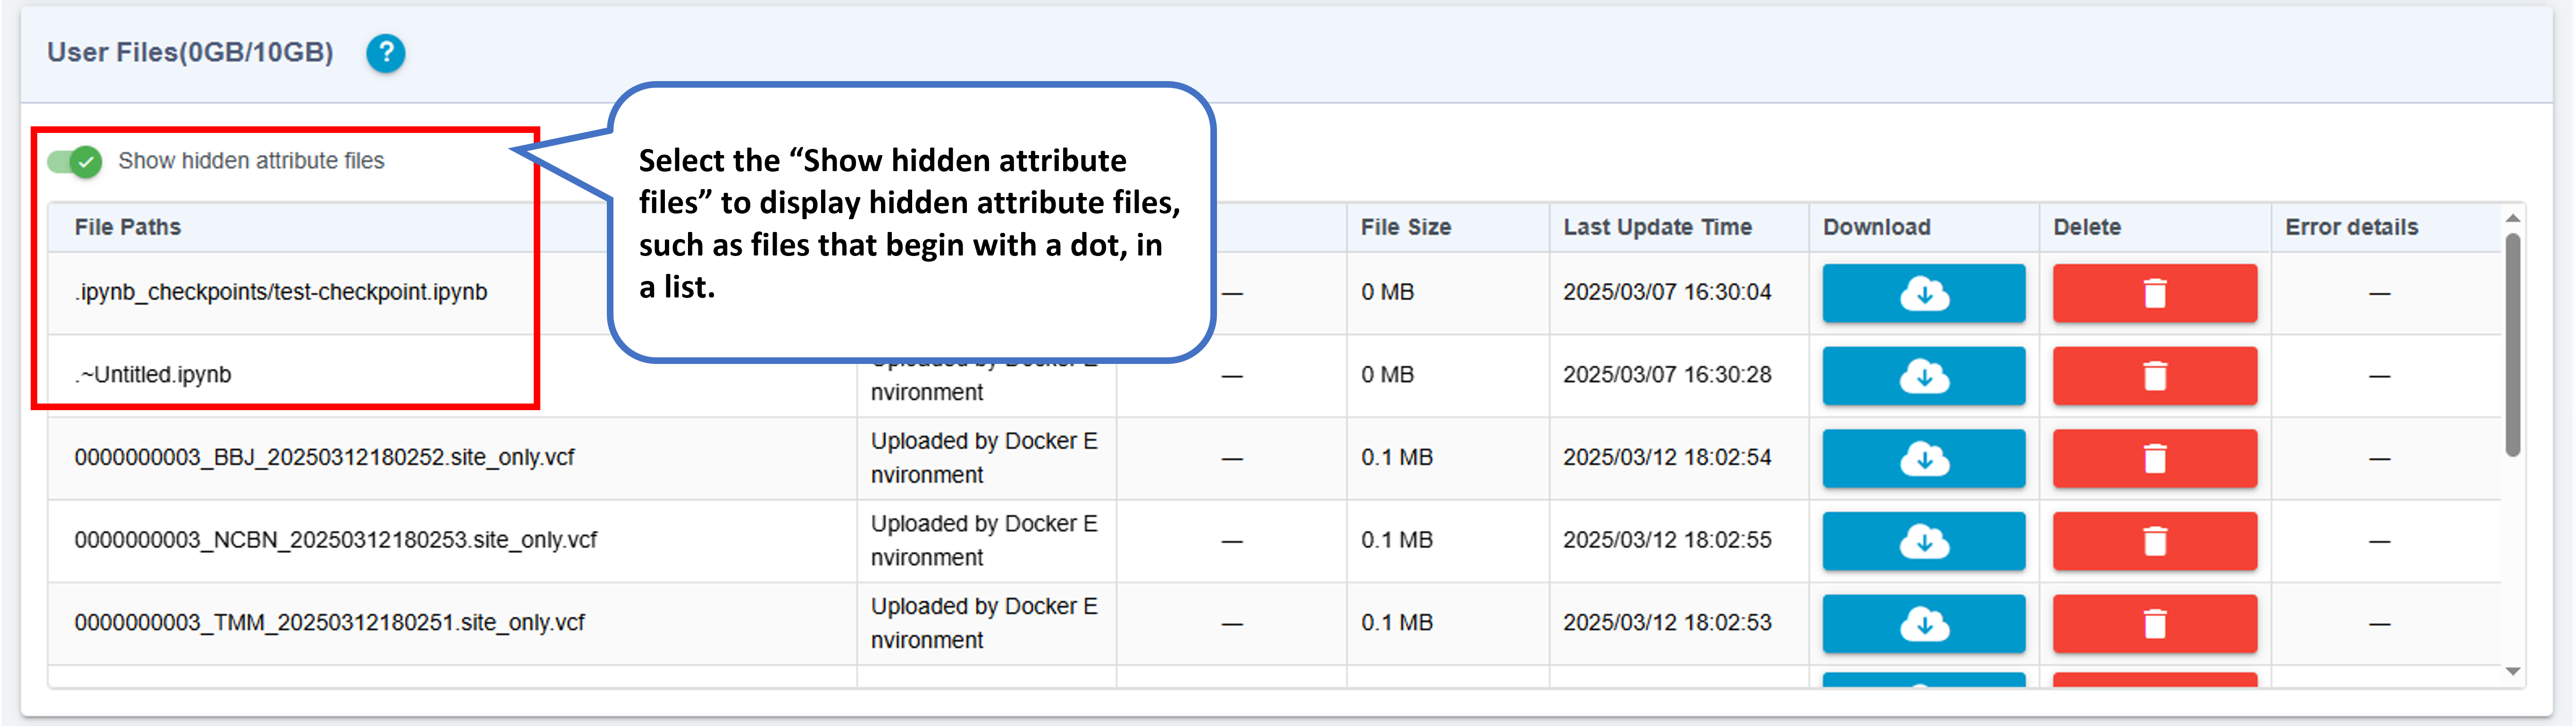2576x726 pixels.
Task: Click Uploaded by Docker Environment in TMM row
Action: 984,624
